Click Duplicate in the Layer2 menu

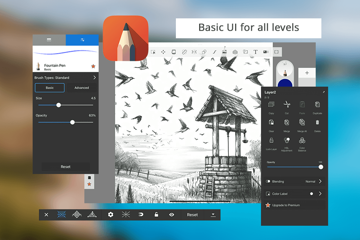point(317,108)
